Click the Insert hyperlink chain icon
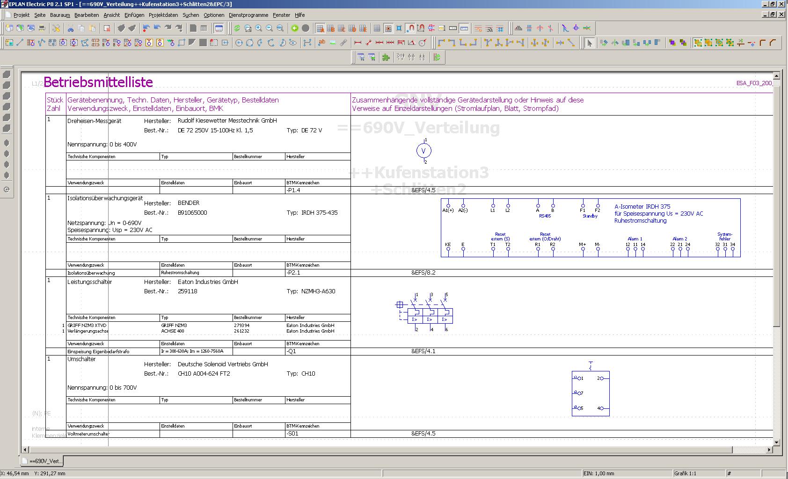The height and width of the screenshot is (479, 788). pyautogui.click(x=343, y=43)
